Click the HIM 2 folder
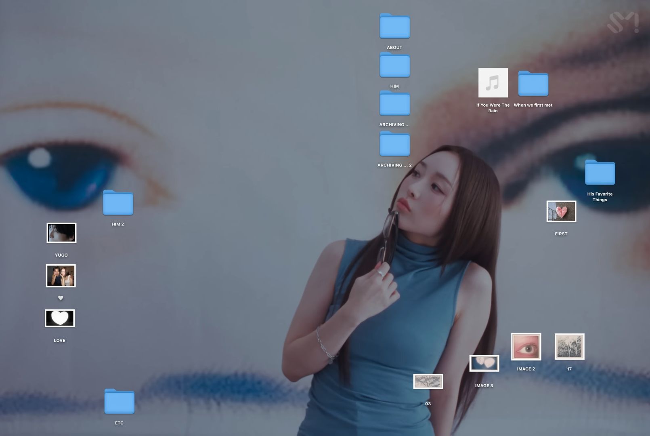Image resolution: width=650 pixels, height=436 pixels. click(x=118, y=203)
